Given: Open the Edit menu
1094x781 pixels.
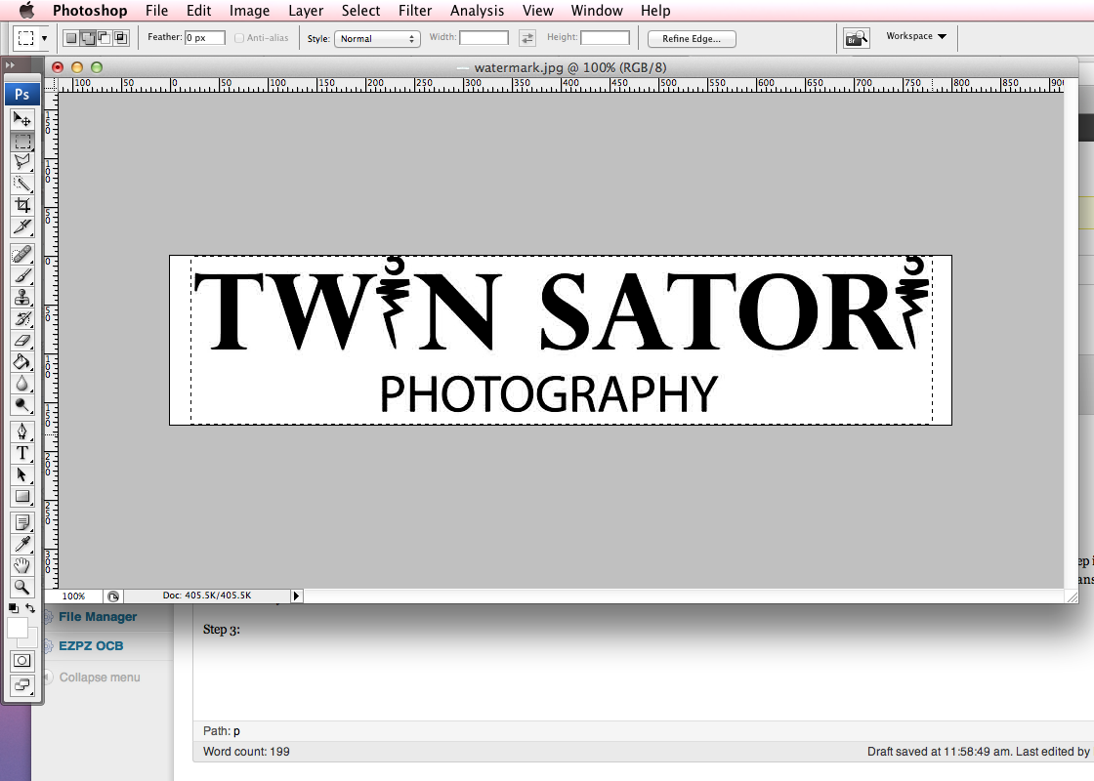Looking at the screenshot, I should click(x=199, y=11).
